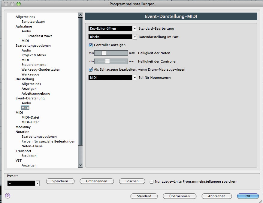Screen dimensions: 263x203
Task: Select the Benutzerdaten tree item
Action: pyautogui.click(x=33, y=22)
